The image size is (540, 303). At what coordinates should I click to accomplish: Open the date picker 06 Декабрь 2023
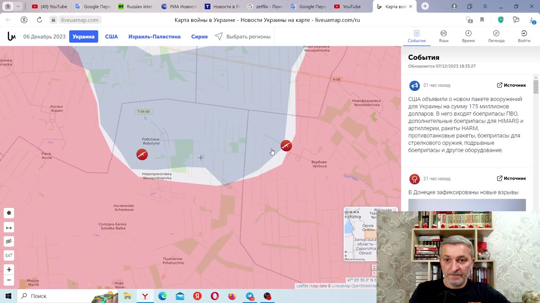point(44,37)
